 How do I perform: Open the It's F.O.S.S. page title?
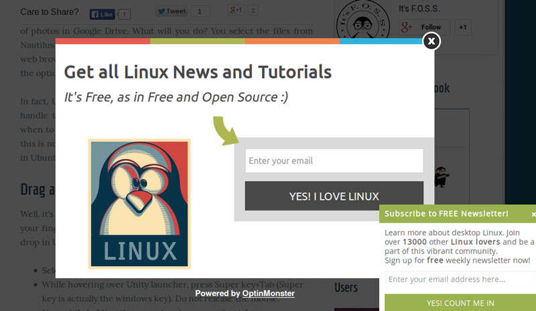coord(419,9)
